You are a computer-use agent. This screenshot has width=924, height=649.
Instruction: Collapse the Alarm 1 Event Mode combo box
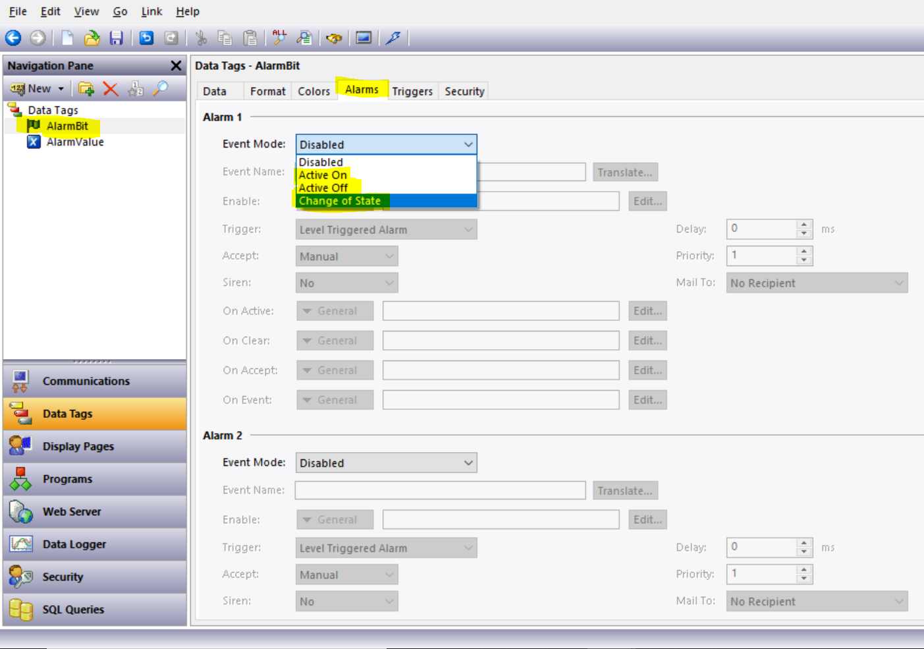[386, 144]
